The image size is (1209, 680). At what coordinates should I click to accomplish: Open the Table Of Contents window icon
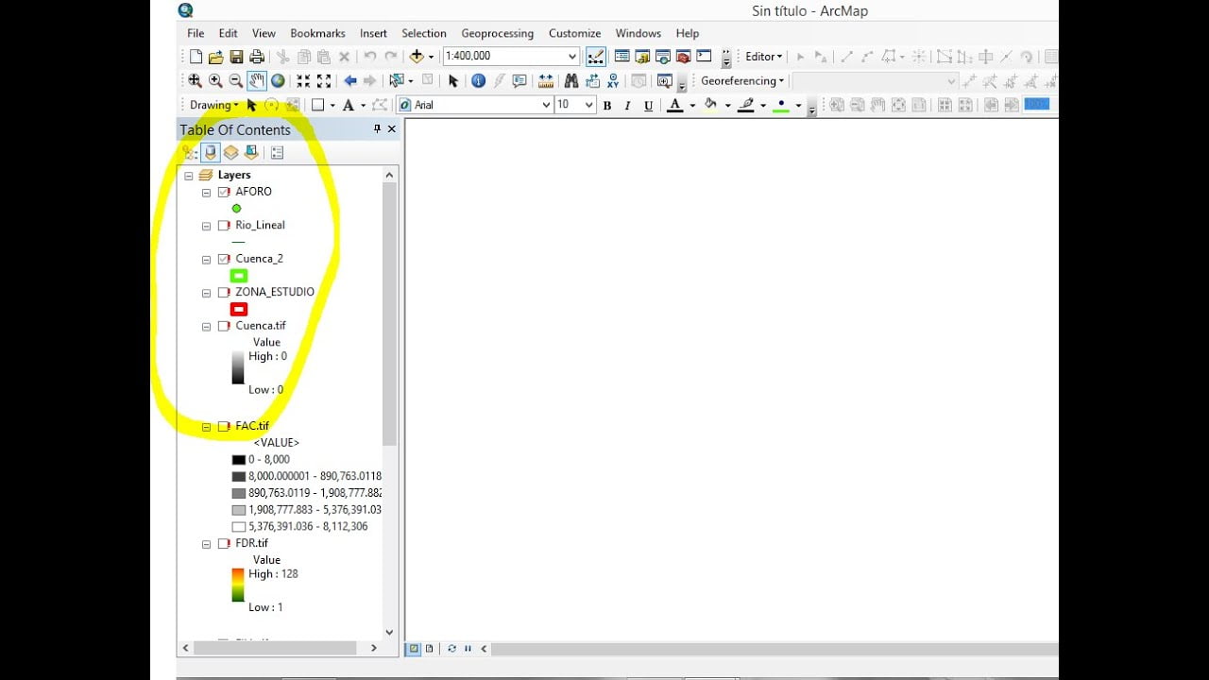[x=622, y=57]
